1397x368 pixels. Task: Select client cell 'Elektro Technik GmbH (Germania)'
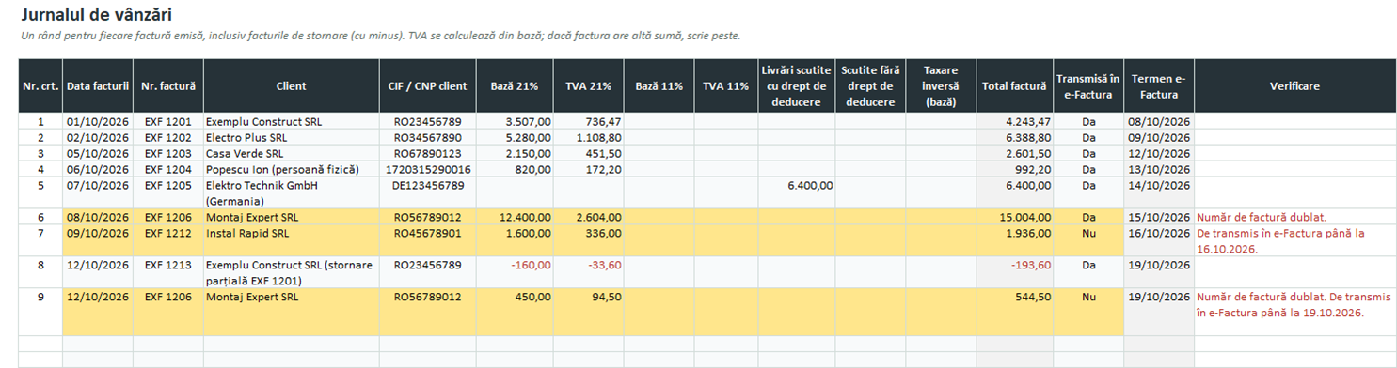click(291, 192)
